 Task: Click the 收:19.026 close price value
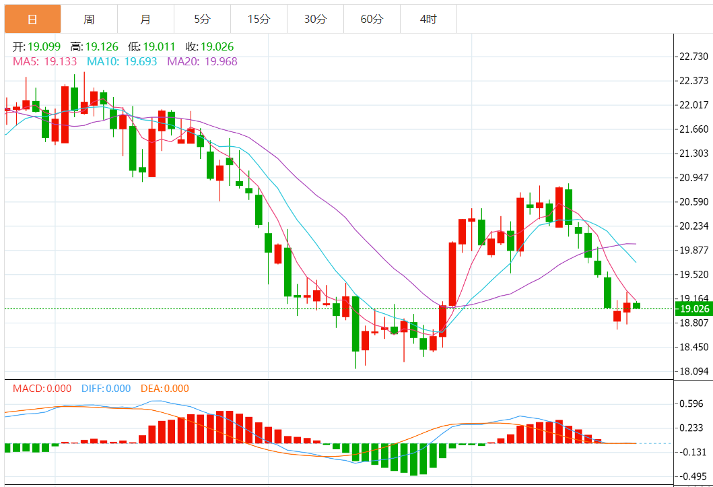pyautogui.click(x=209, y=46)
